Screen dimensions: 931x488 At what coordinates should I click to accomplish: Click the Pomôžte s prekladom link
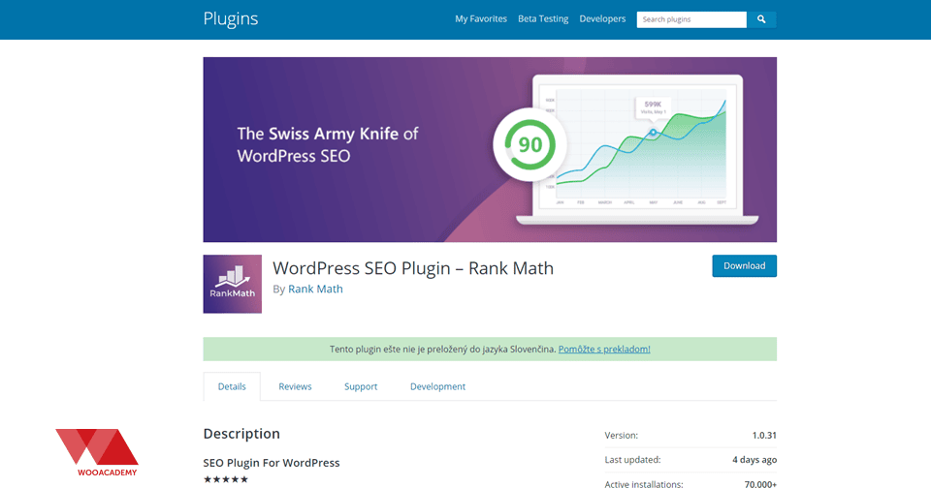point(604,350)
